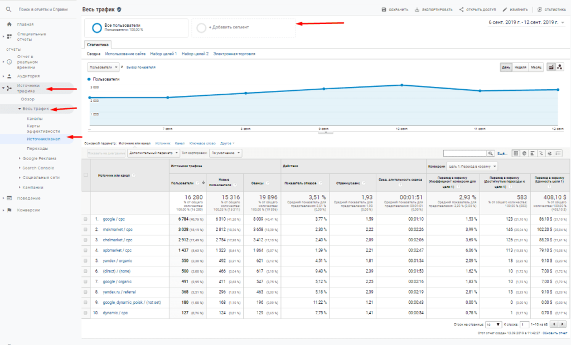Viewport: 571px width, 345px height.
Task: Go to next table page arrow
Action: [562, 324]
